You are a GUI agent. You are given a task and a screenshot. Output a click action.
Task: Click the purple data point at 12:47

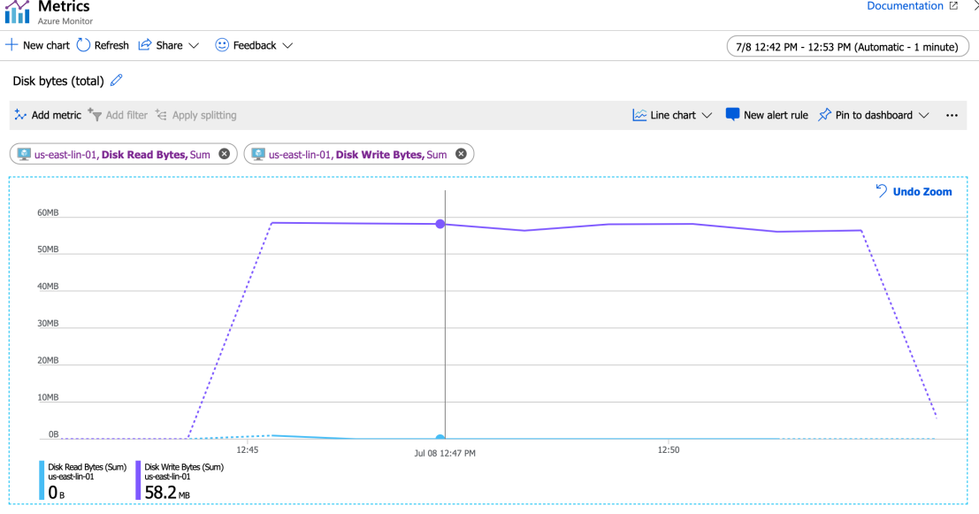(440, 224)
